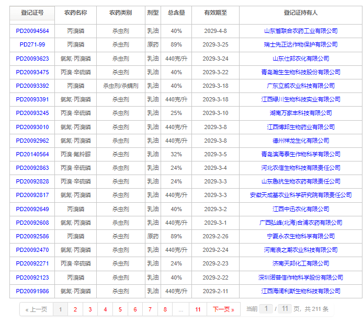Open holder 江西中迅农化有限公司
This screenshot has width=363, height=324.
point(301,209)
